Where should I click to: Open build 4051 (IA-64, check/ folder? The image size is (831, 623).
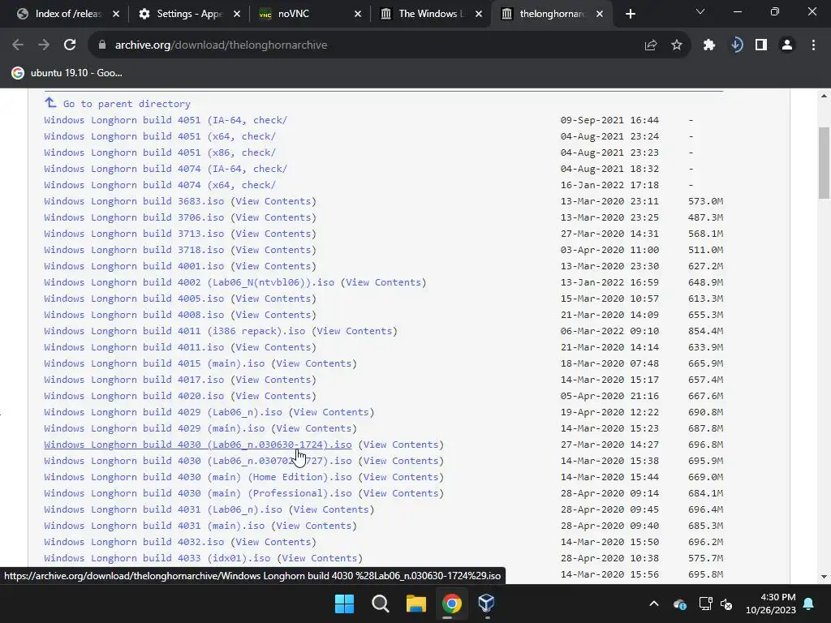pyautogui.click(x=166, y=120)
